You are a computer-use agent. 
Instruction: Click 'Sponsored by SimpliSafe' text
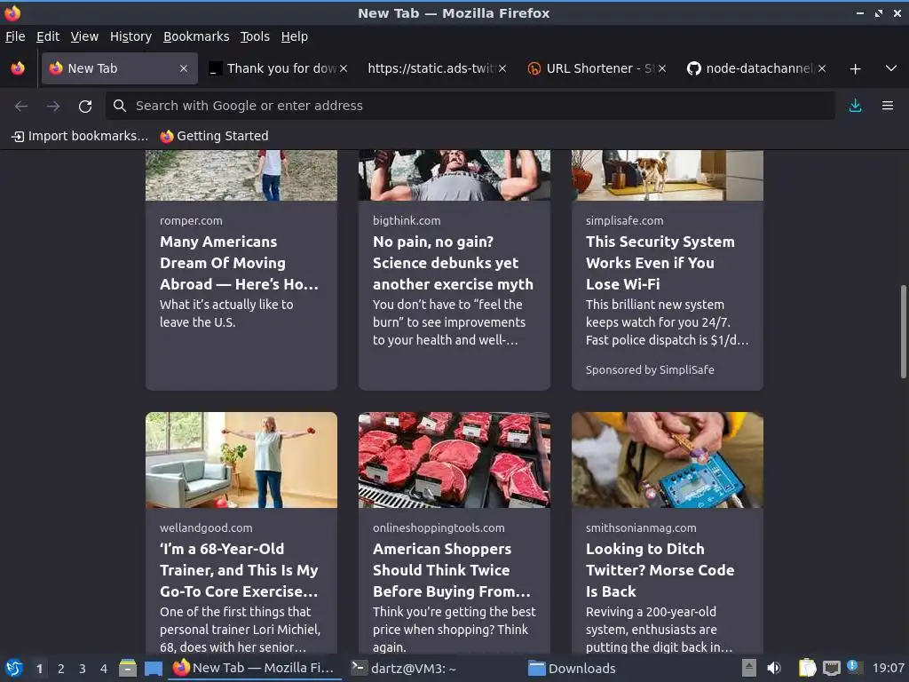650,370
